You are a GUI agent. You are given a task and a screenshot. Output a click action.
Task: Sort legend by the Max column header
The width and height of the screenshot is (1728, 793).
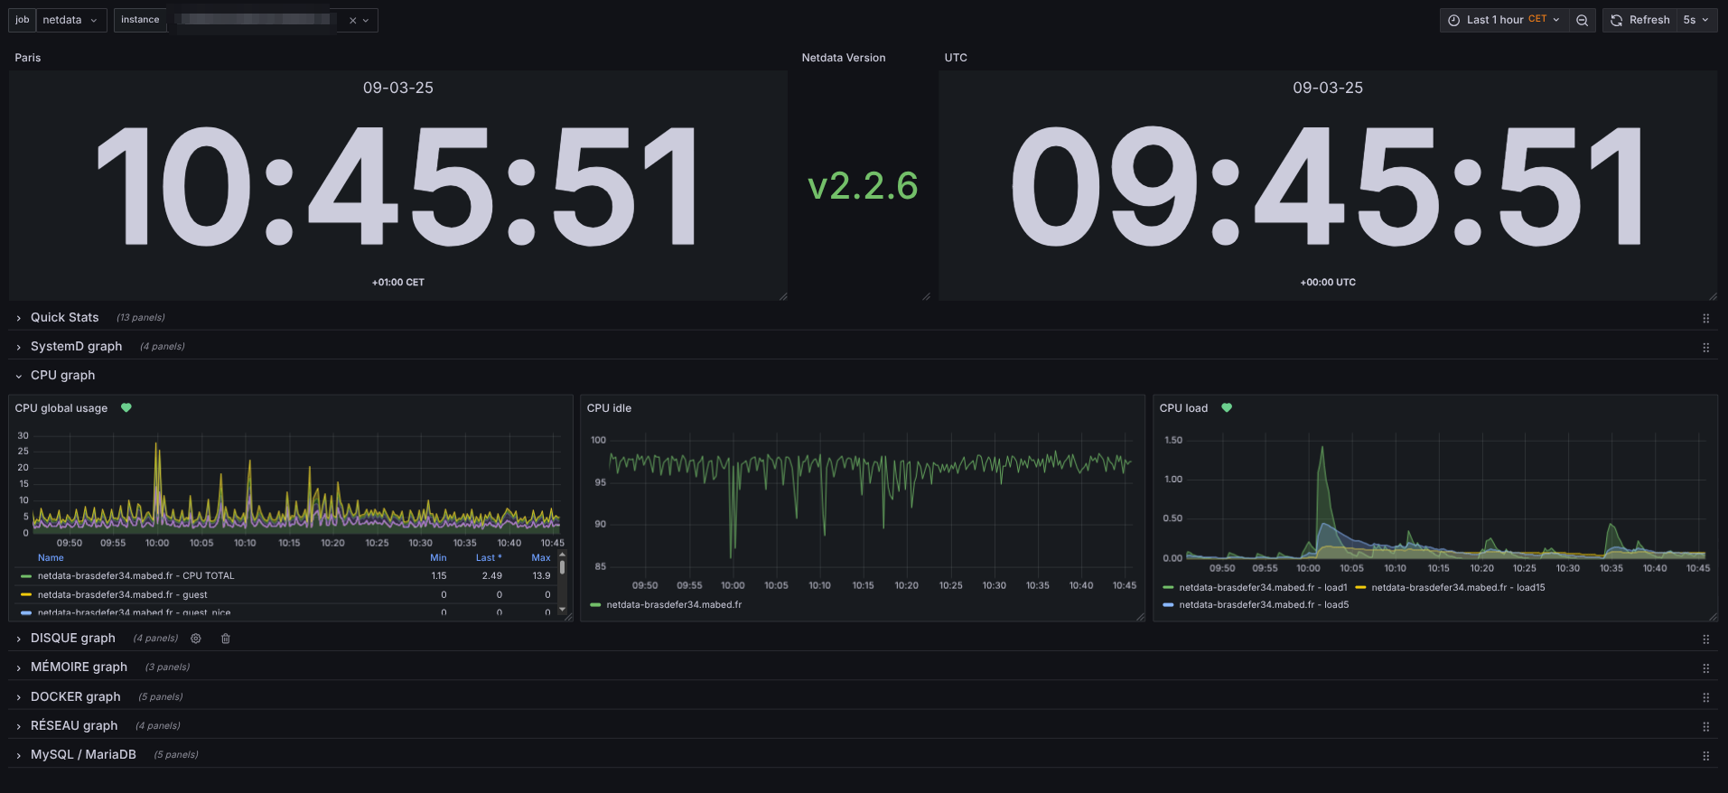(540, 558)
